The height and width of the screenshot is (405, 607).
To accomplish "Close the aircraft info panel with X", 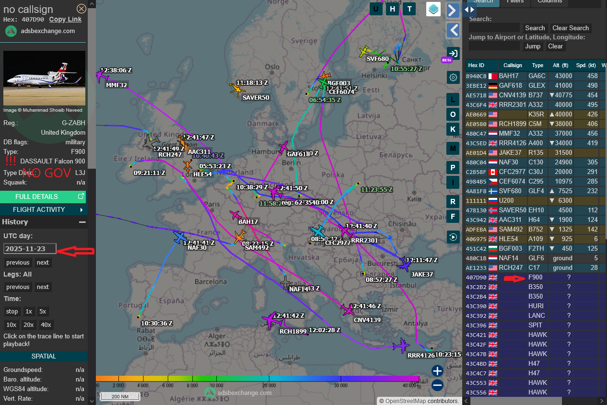I will pos(82,9).
